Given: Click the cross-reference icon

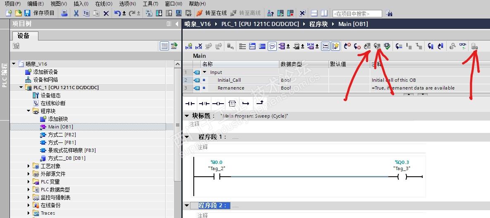Looking at the screenshot, I should tap(302, 13).
